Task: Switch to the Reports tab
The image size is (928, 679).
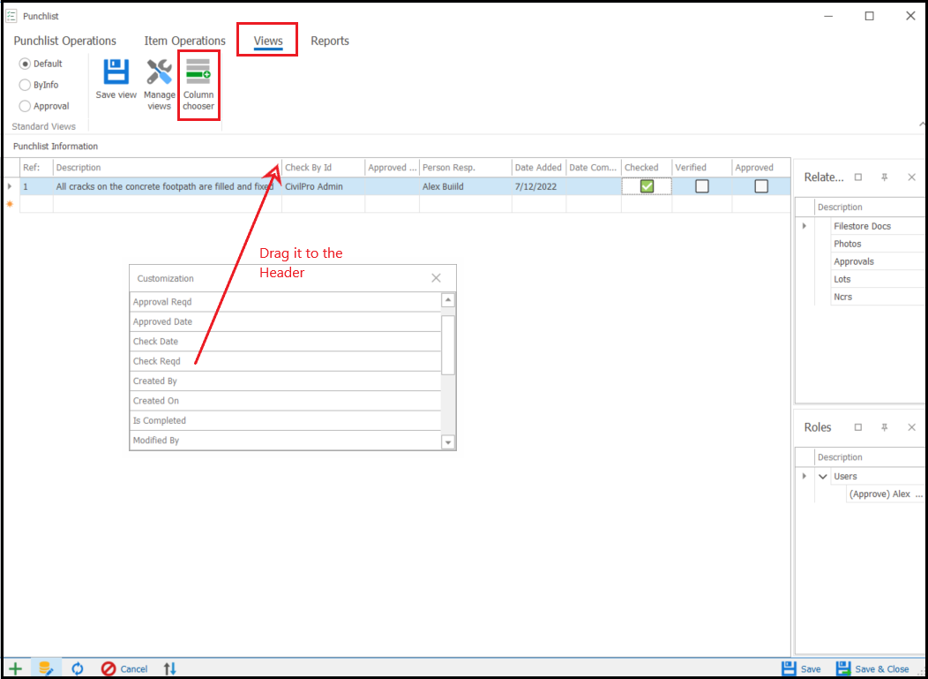Action: pyautogui.click(x=330, y=41)
